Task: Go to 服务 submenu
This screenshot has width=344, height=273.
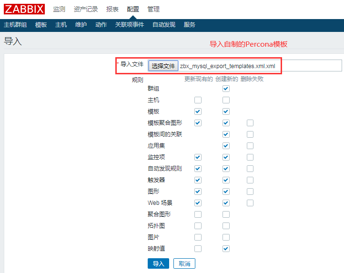Action: point(190,25)
